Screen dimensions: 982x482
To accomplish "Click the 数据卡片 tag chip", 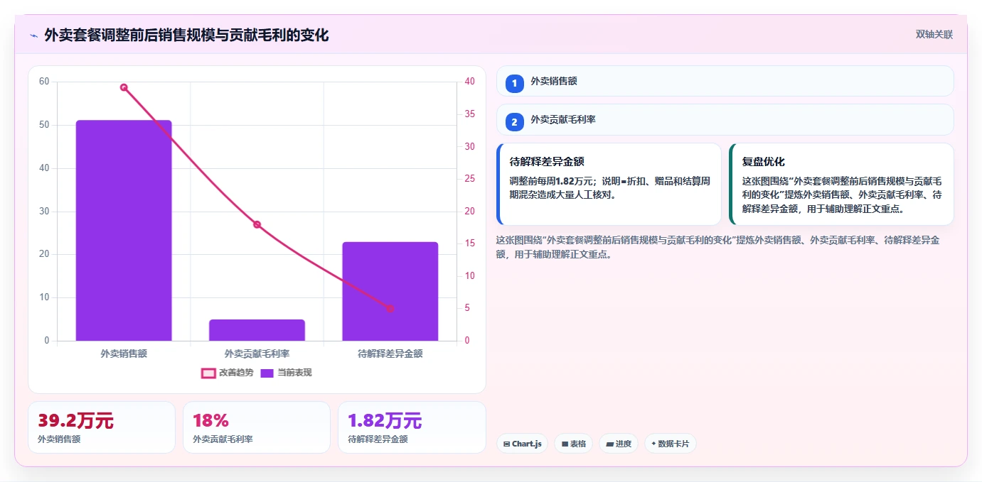I will coord(671,444).
